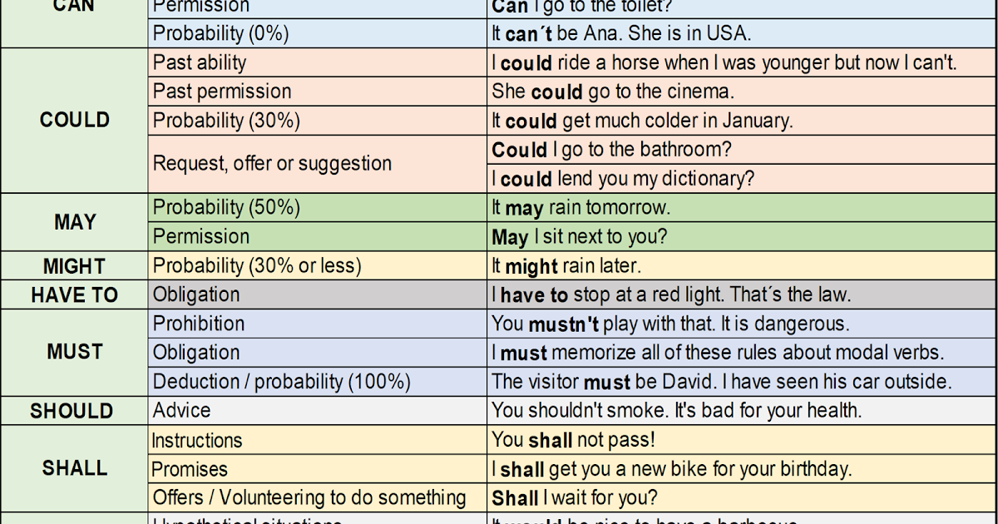The height and width of the screenshot is (524, 998).
Task: Click the 'Past permission' cell
Action: [x=317, y=91]
